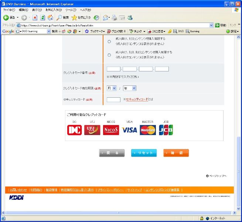The image size is (242, 222).
Task: Open the Forward button history dropdown arrow
Action: pyautogui.click(x=29, y=17)
